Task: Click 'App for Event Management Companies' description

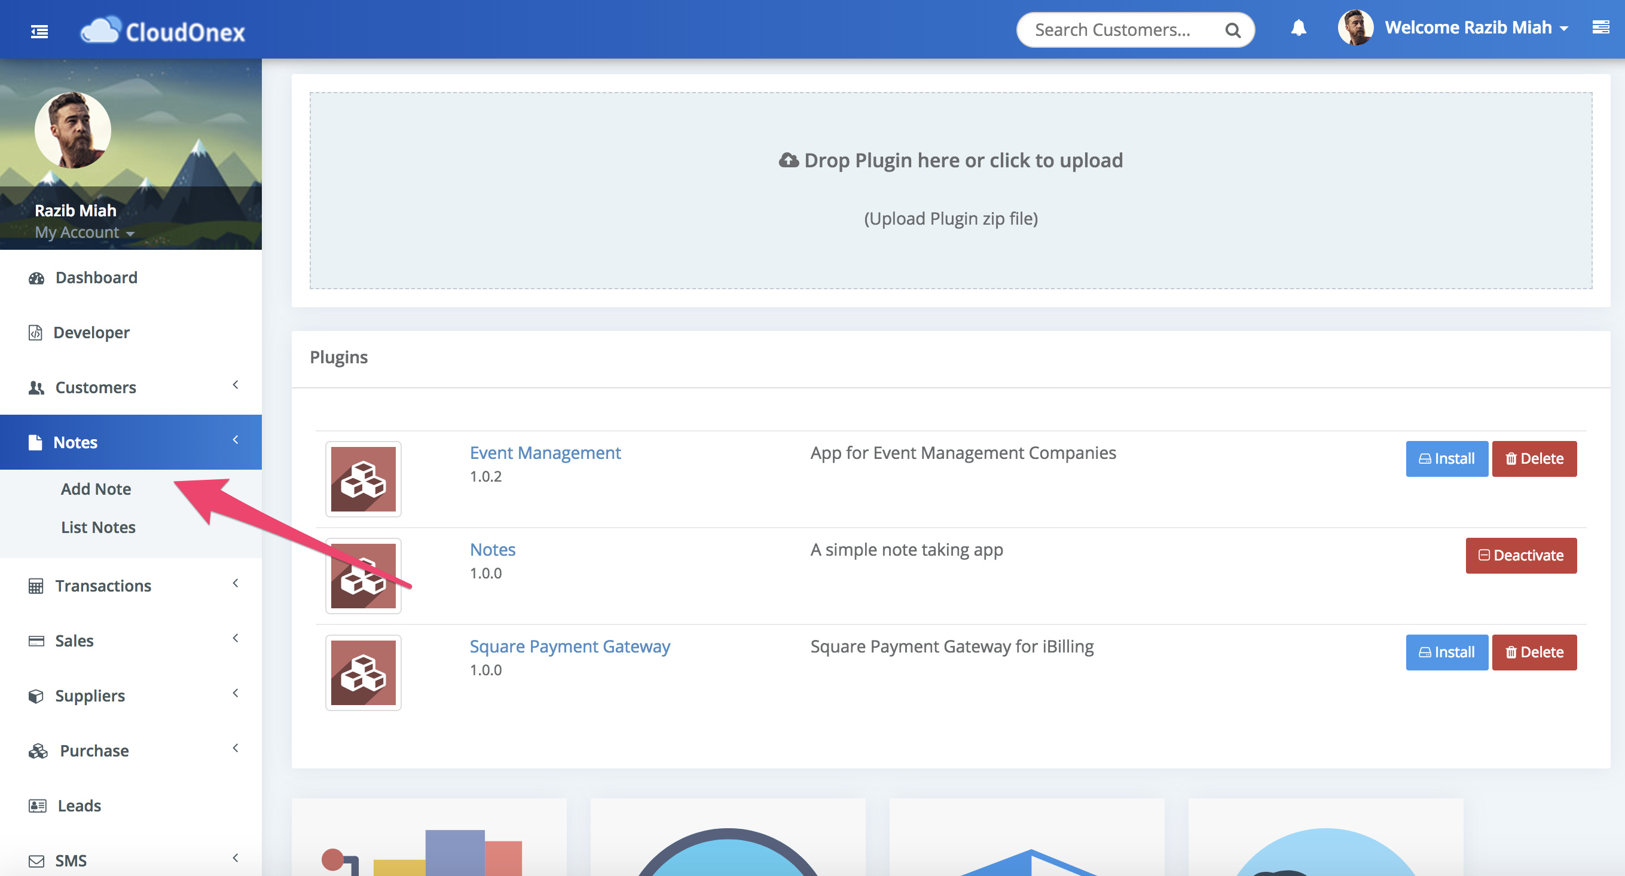Action: pos(963,453)
